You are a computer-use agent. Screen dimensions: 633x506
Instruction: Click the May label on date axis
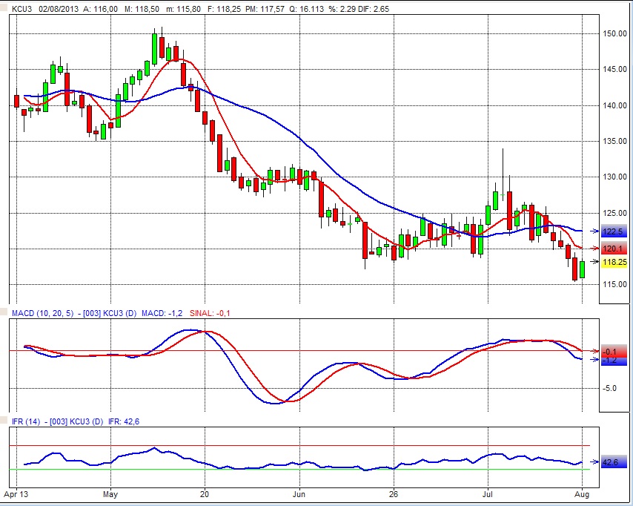click(x=110, y=493)
